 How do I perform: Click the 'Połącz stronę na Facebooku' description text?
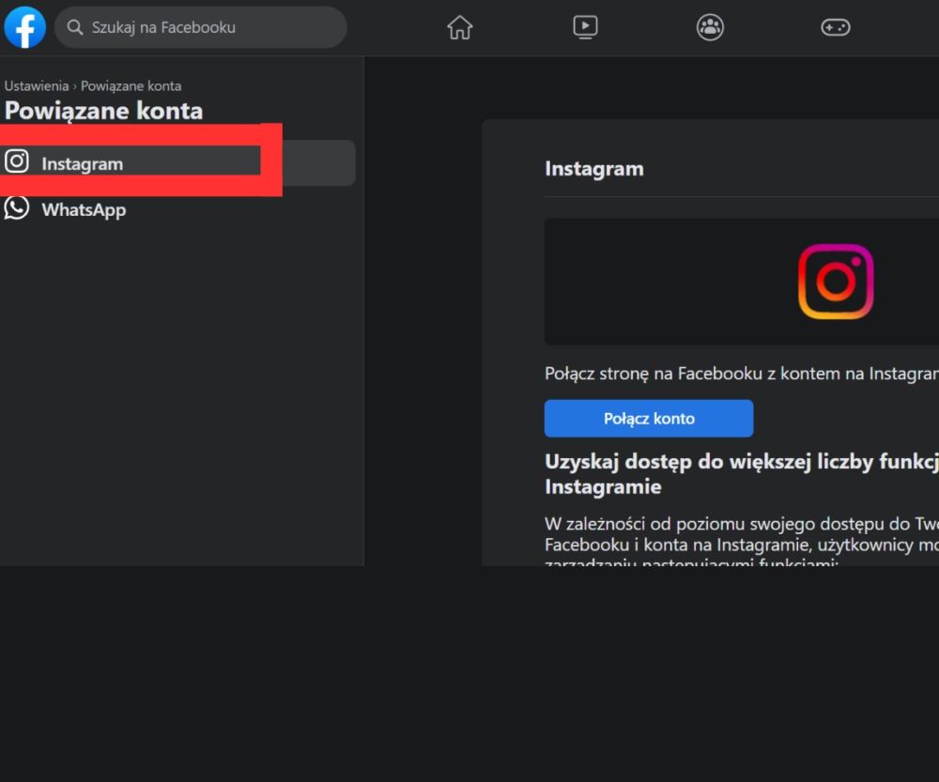pos(742,374)
